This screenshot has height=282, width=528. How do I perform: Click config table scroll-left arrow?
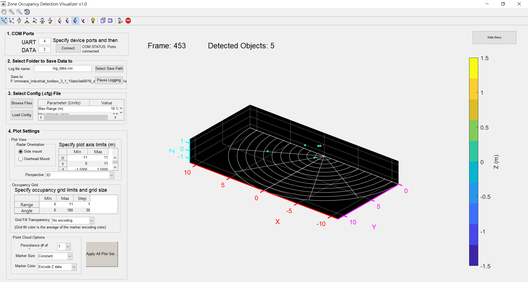[41, 117]
